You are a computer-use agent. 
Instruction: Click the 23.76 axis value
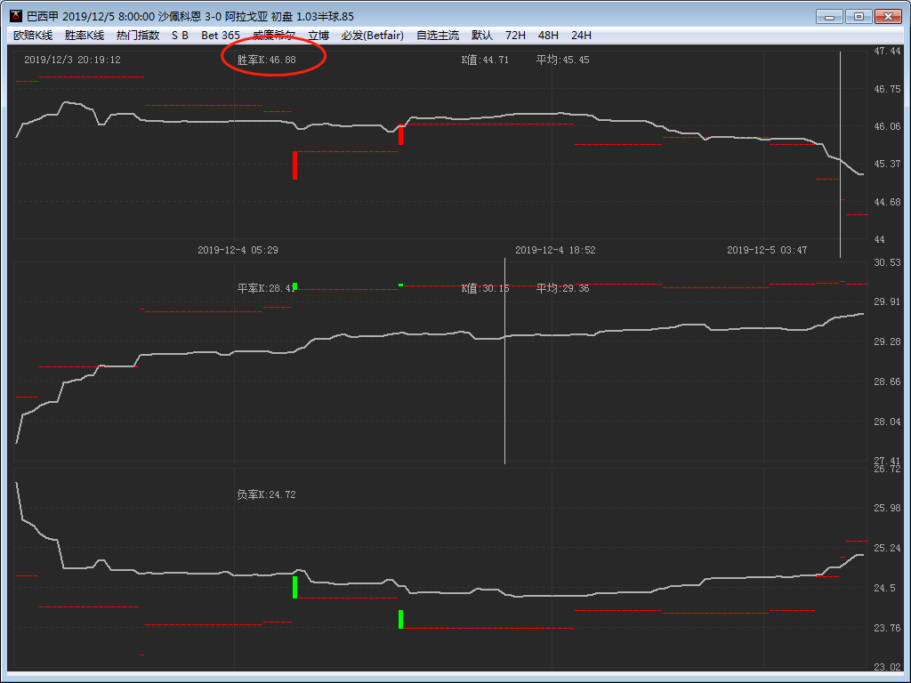tap(887, 628)
